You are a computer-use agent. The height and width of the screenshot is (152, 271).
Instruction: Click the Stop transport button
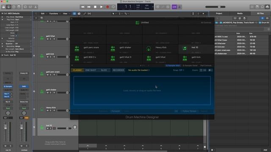click(95, 7)
